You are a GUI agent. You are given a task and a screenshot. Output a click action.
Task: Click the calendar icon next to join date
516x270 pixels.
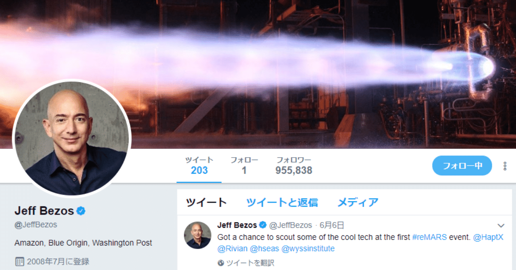pyautogui.click(x=19, y=262)
